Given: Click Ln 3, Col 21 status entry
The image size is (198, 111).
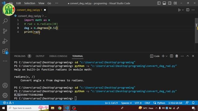Looking at the screenshot, I should click(111, 103).
